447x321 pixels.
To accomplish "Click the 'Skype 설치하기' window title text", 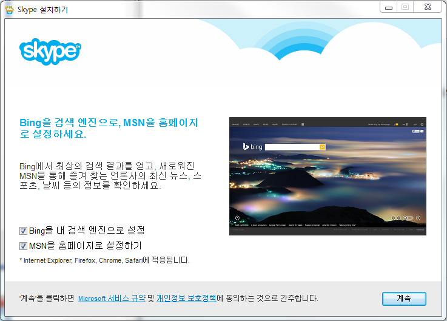I will 42,10.
